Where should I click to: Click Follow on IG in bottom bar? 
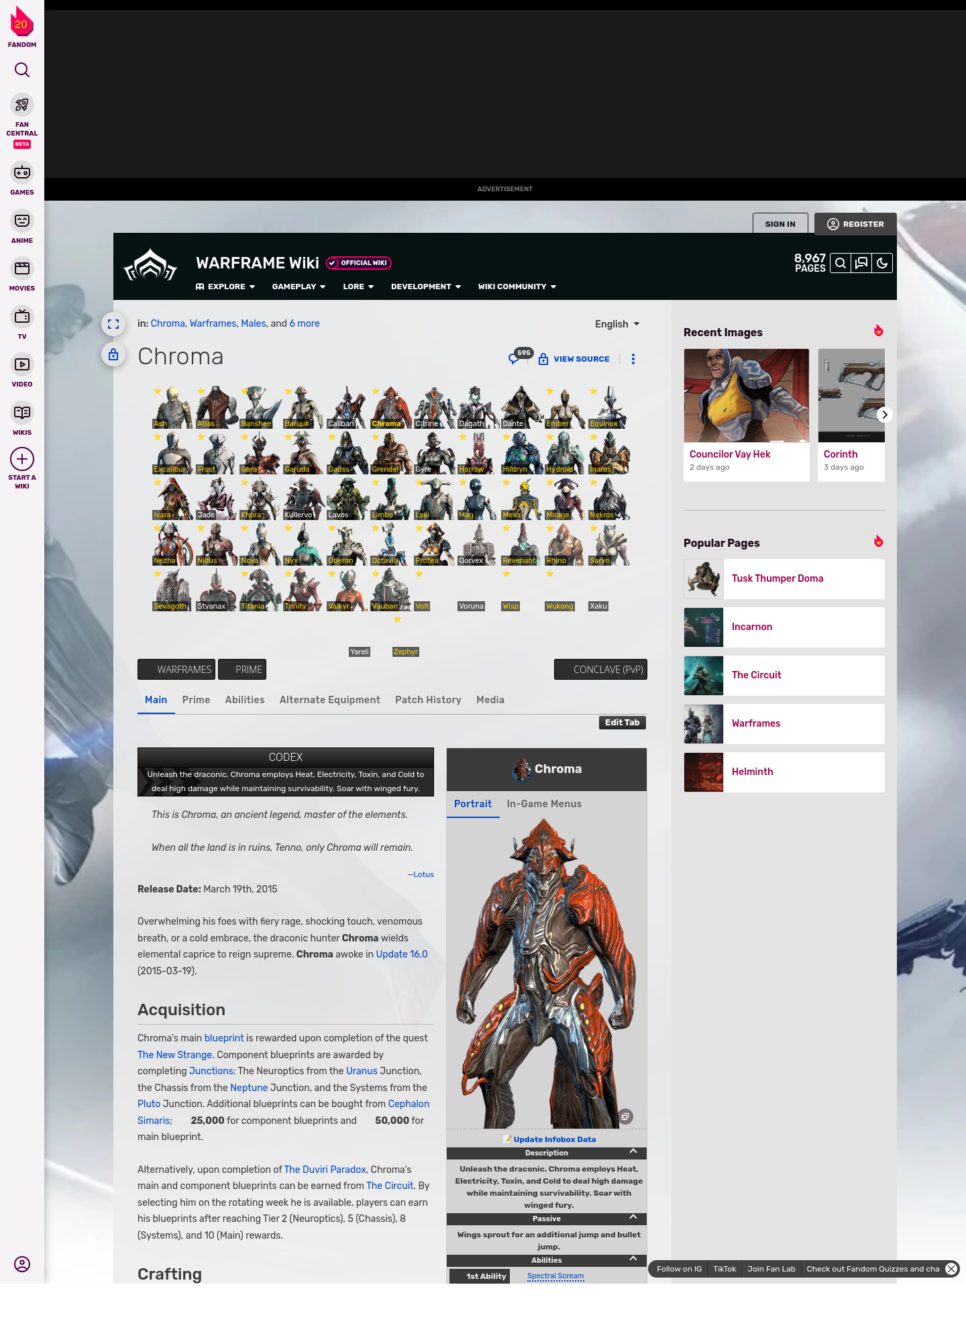coord(679,1269)
